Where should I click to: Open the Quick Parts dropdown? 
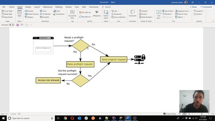[173, 11]
